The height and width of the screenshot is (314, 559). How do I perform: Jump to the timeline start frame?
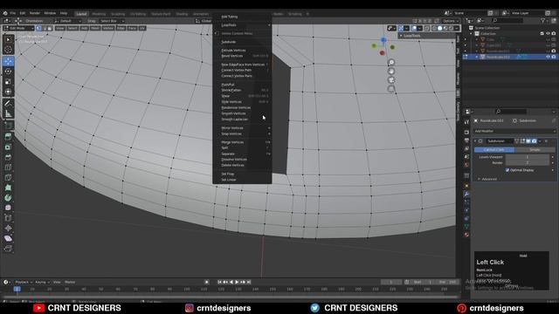219,282
